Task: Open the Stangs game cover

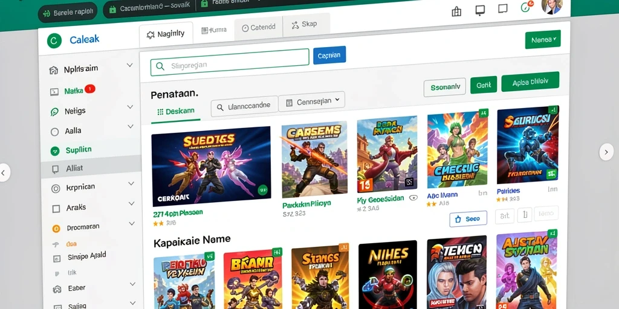Action: click(x=320, y=277)
